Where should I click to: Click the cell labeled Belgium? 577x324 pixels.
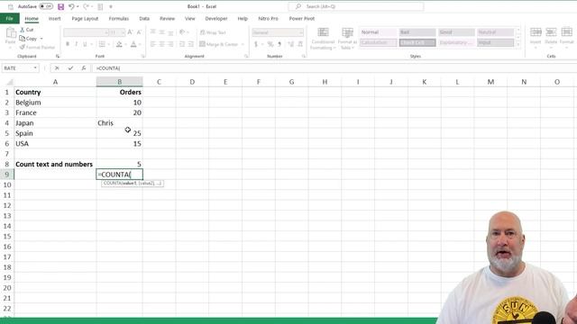[x=55, y=103]
